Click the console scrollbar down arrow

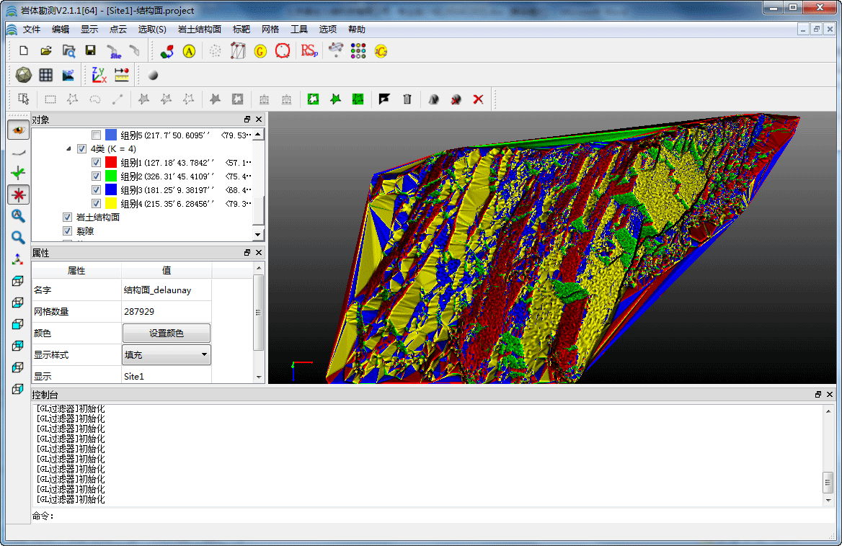[x=828, y=500]
